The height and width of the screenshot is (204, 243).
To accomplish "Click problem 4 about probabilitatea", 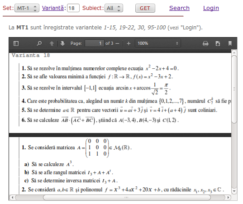I will point(126,101).
